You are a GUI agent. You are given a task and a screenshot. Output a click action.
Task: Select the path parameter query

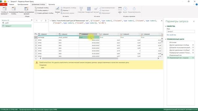pyautogui.click(x=16, y=23)
